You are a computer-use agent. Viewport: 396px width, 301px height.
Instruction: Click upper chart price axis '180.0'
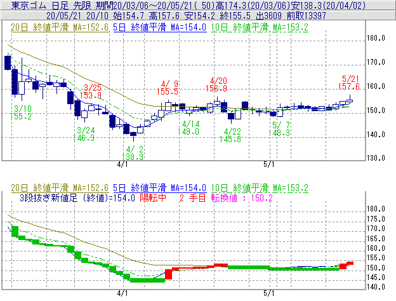[x=376, y=38]
